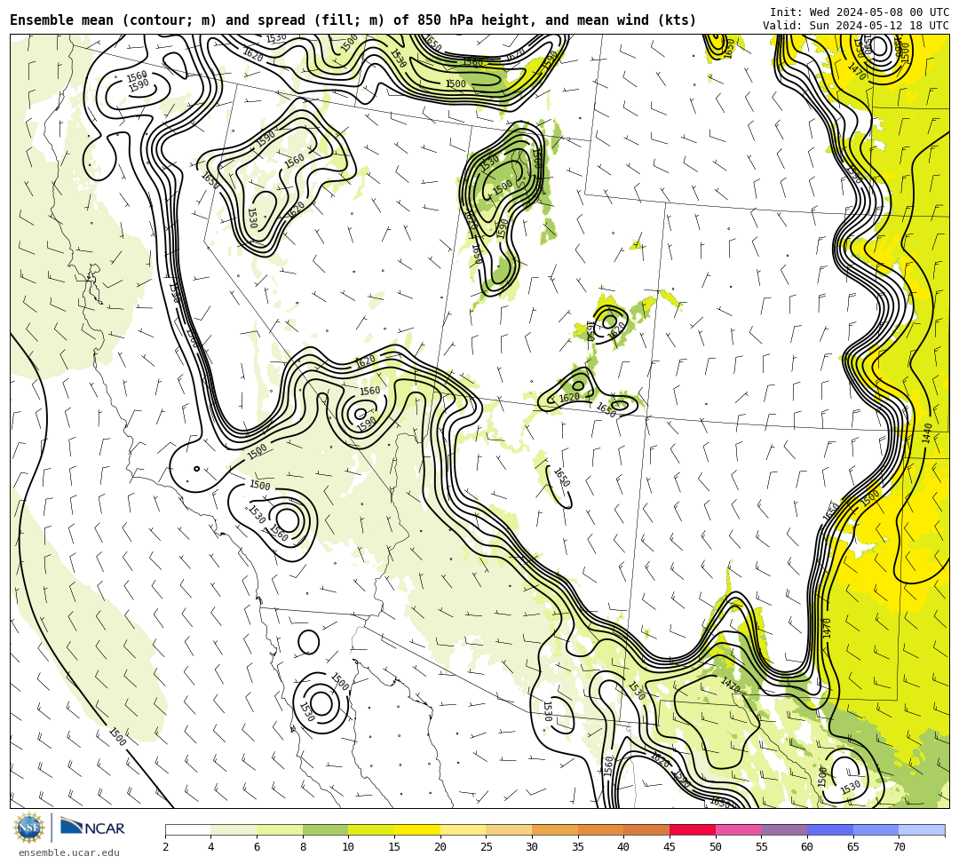Select the green 8–10 m legend swatch
The height and width of the screenshot is (864, 959).
coord(325,829)
